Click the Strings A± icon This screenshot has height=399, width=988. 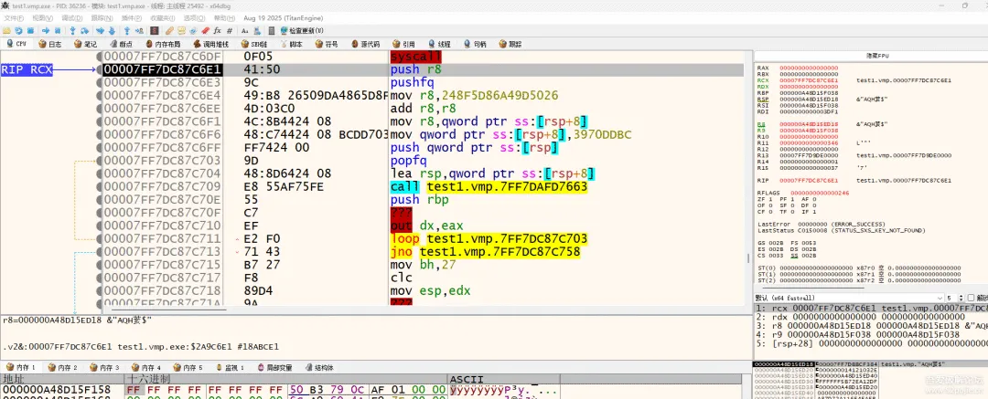click(x=244, y=31)
